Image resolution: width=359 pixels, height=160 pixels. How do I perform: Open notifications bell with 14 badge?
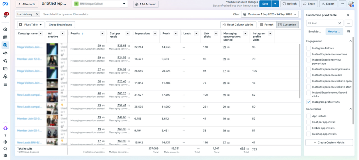pyautogui.click(x=5, y=16)
